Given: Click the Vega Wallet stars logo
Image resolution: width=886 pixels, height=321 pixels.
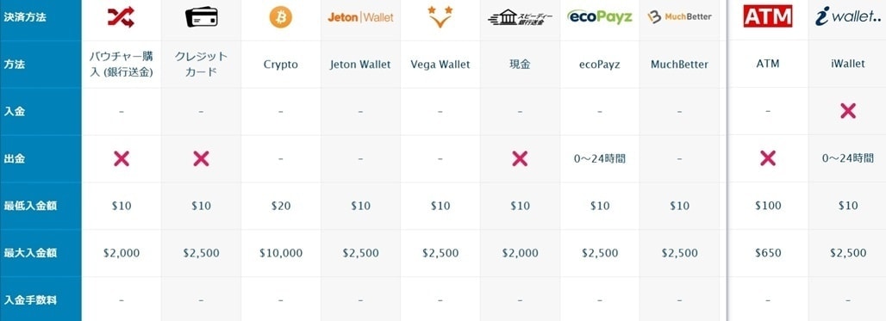Looking at the screenshot, I should (440, 17).
